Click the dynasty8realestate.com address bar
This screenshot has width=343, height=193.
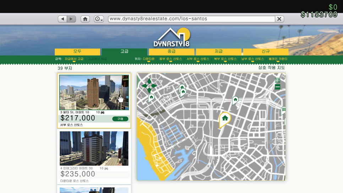[191, 19]
